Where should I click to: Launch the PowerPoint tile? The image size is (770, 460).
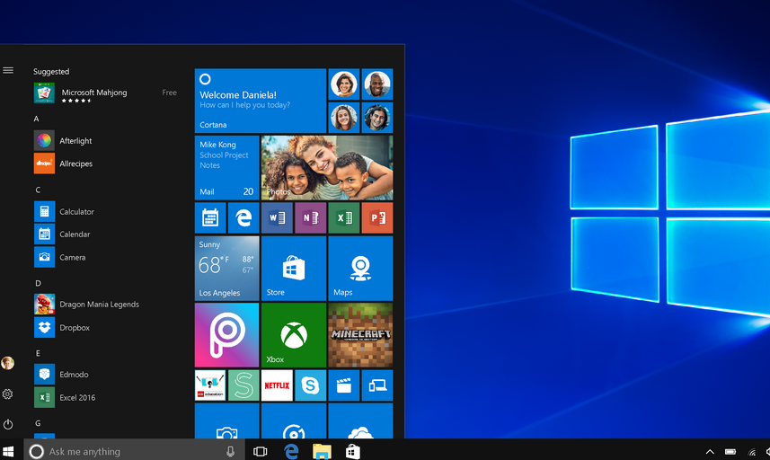[x=377, y=217]
